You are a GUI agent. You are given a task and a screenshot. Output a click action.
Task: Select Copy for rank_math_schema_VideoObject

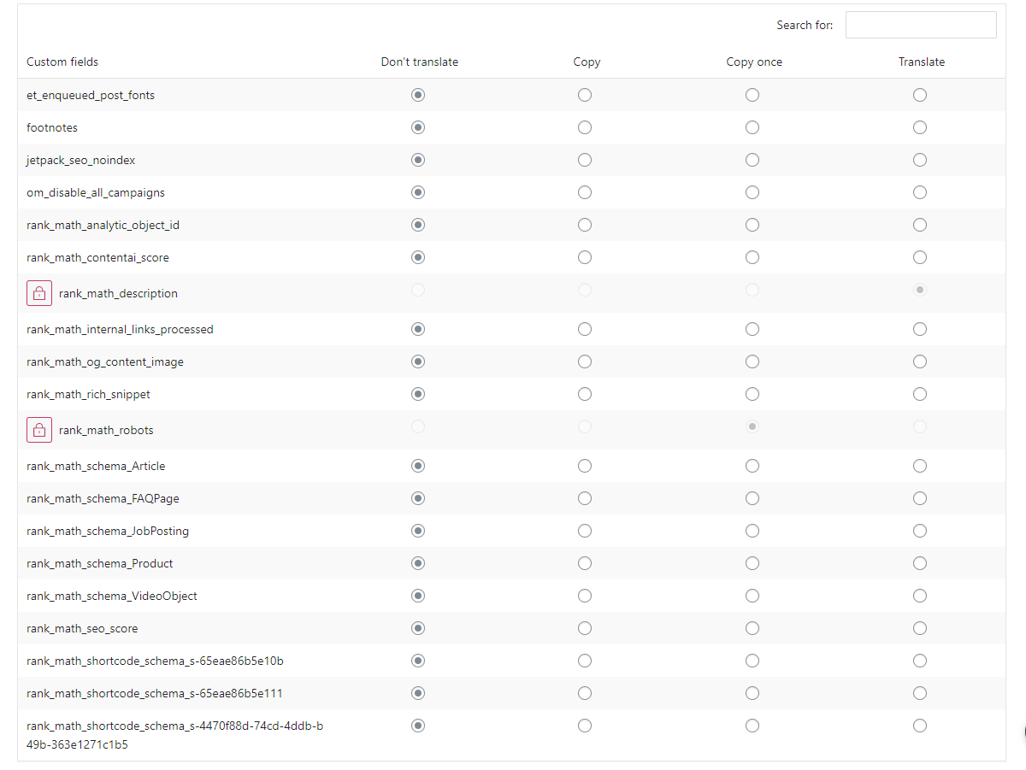coord(585,596)
